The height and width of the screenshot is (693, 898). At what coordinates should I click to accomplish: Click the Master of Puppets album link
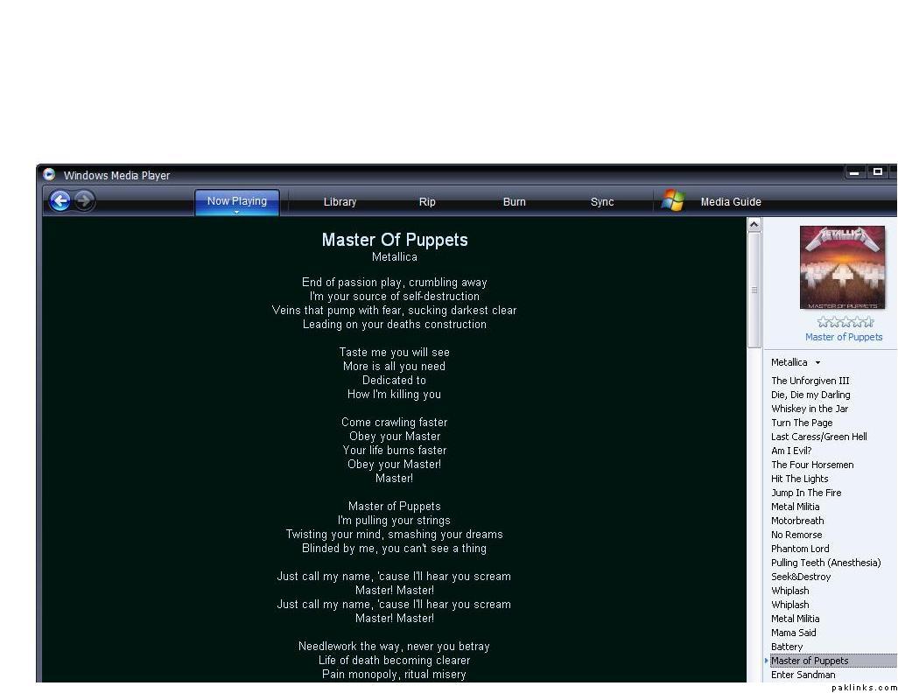pos(844,337)
